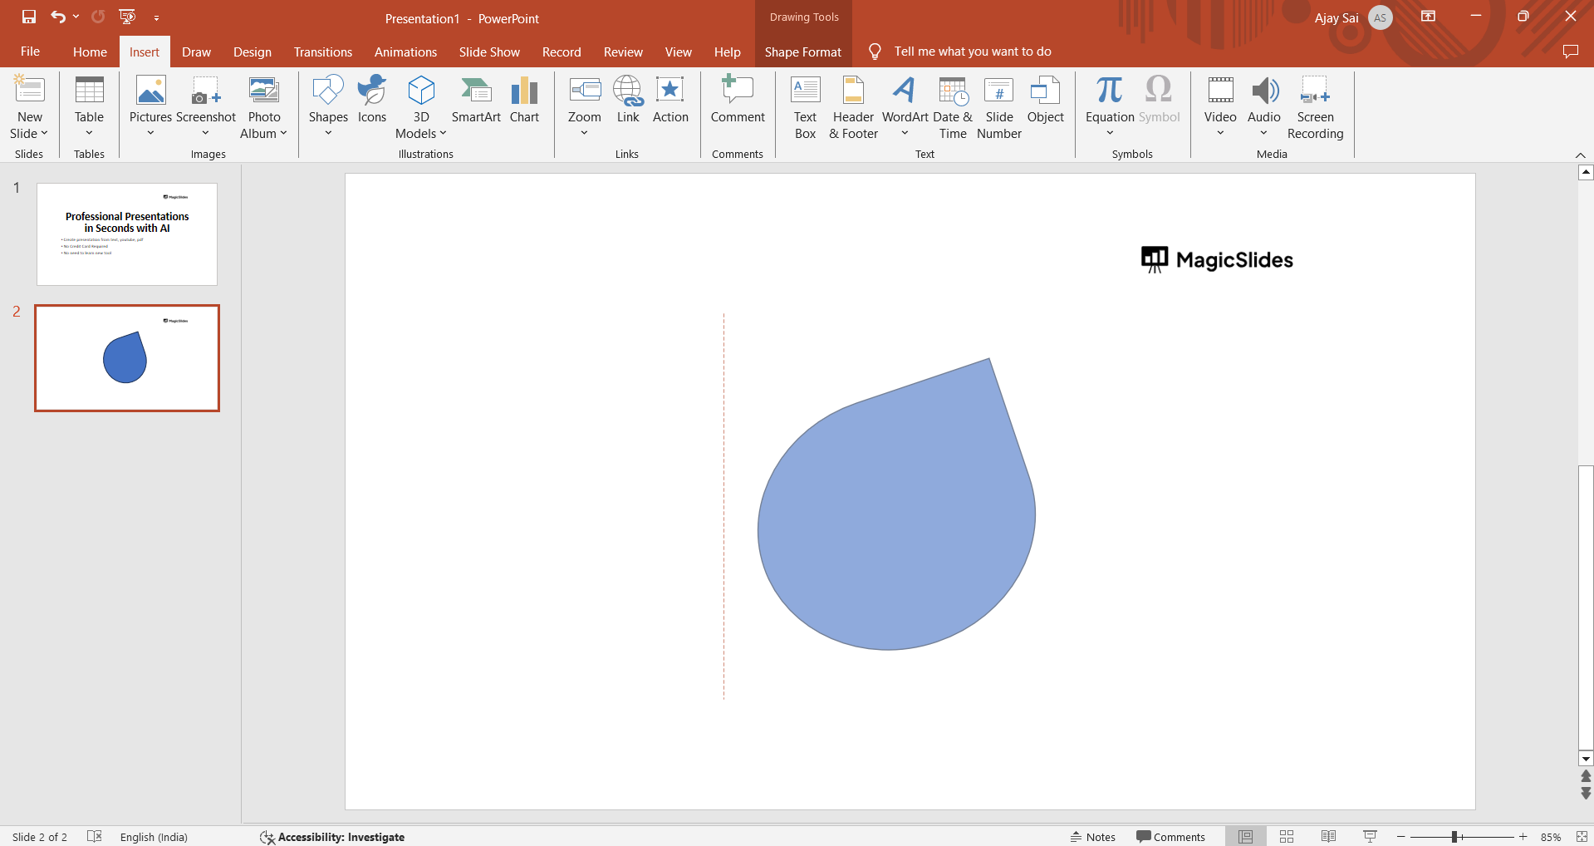Switch to Slide Sorter view
The width and height of the screenshot is (1594, 846).
1287,837
